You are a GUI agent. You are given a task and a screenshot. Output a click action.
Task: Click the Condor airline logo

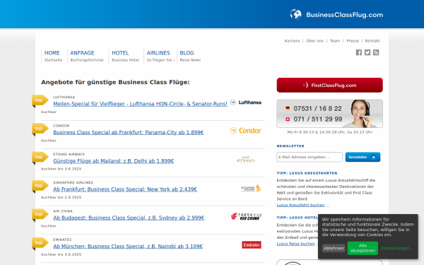click(x=245, y=131)
